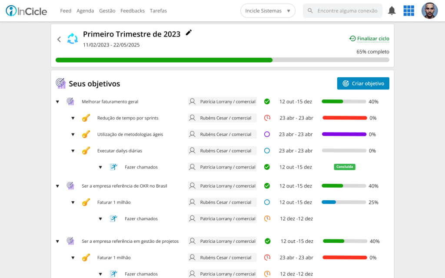Collapse the Melhorar faturamento geral objective

[57, 101]
